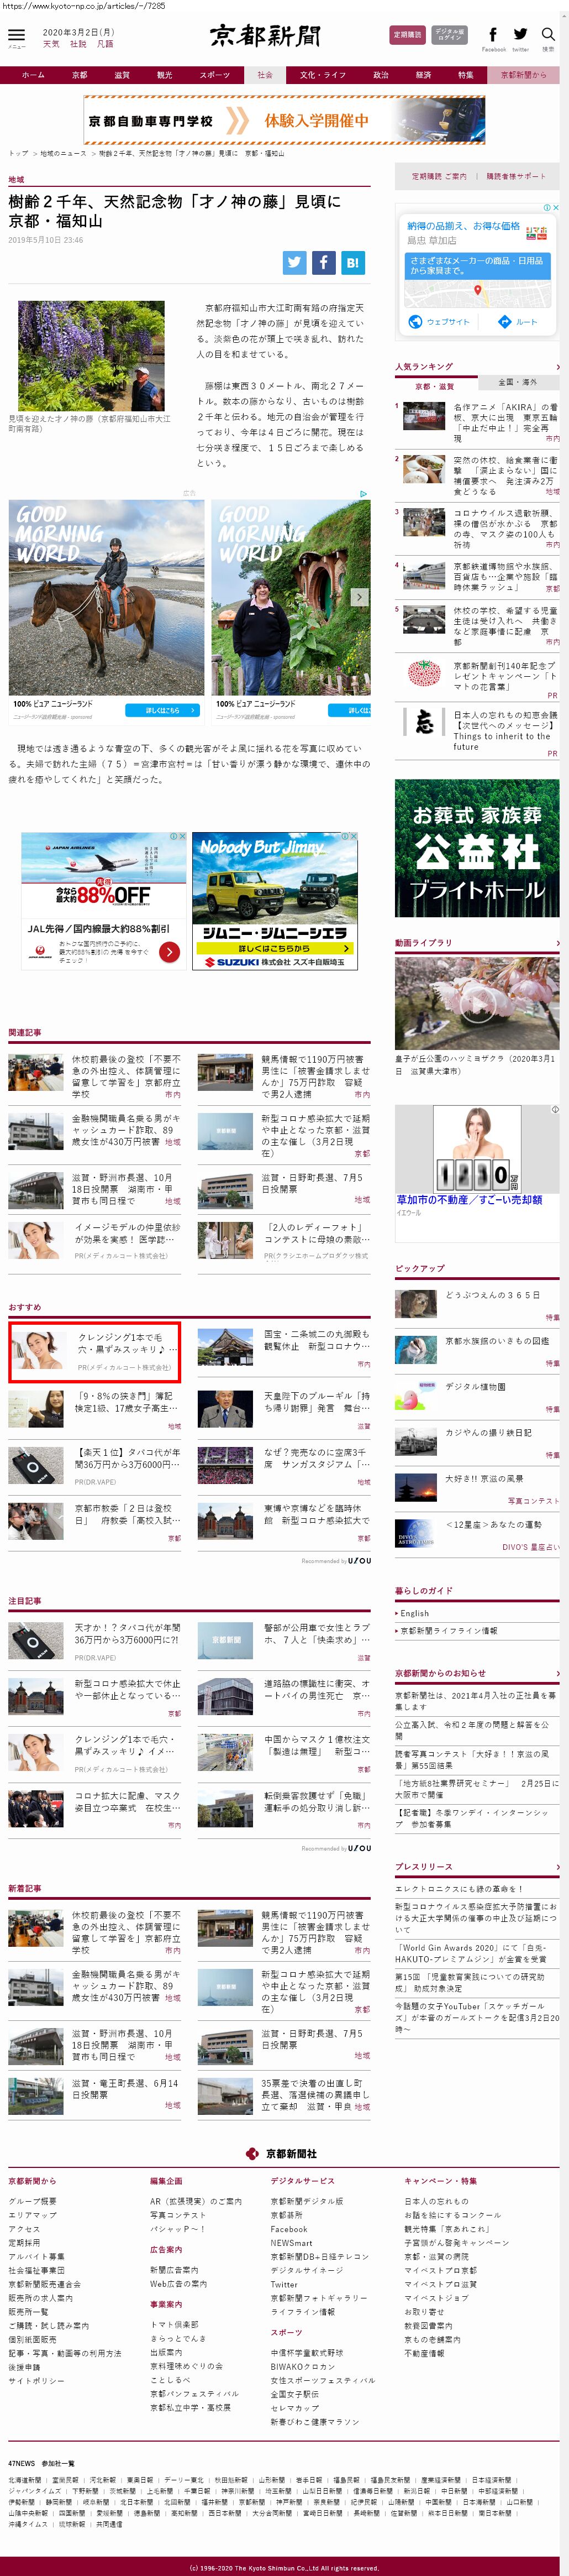Open ホーム navigation tab
Image resolution: width=569 pixels, height=2576 pixels.
(x=33, y=75)
